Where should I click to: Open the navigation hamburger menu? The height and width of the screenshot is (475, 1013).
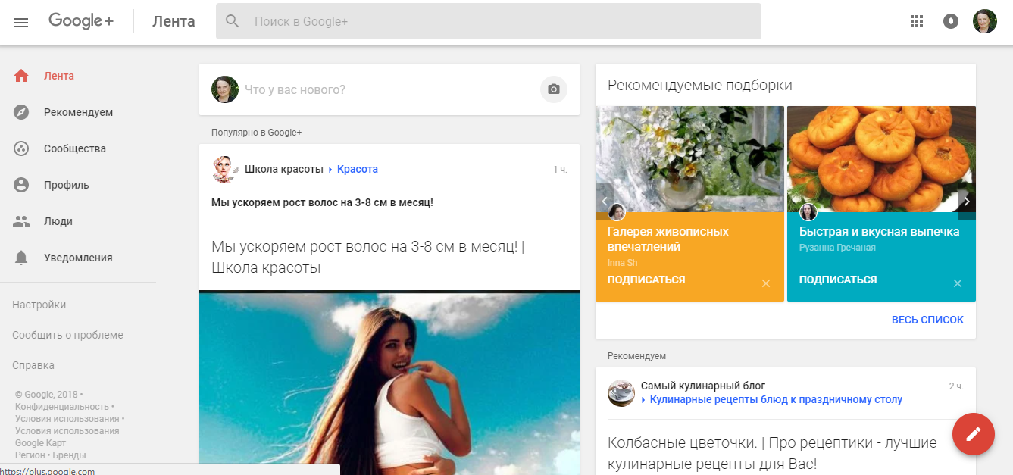point(20,21)
